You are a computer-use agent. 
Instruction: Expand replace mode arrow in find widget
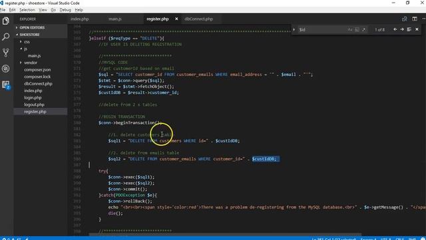click(x=294, y=29)
